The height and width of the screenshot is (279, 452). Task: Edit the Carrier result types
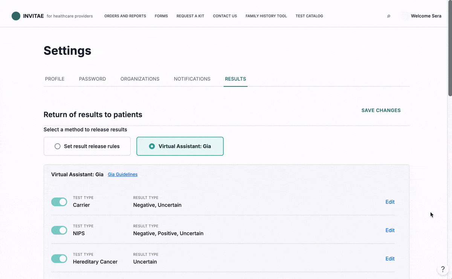(390, 202)
